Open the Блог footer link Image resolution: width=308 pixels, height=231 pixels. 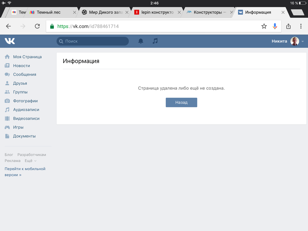tap(9, 155)
